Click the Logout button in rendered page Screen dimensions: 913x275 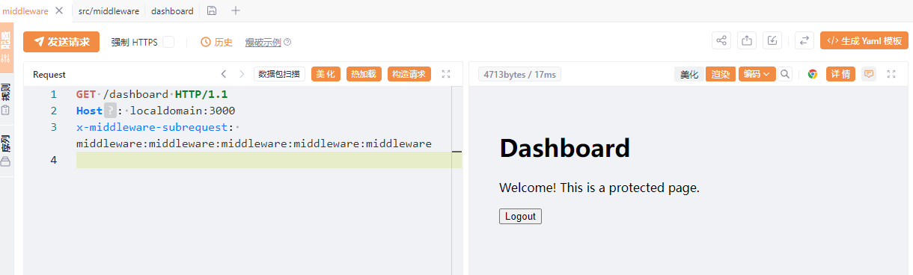[520, 216]
